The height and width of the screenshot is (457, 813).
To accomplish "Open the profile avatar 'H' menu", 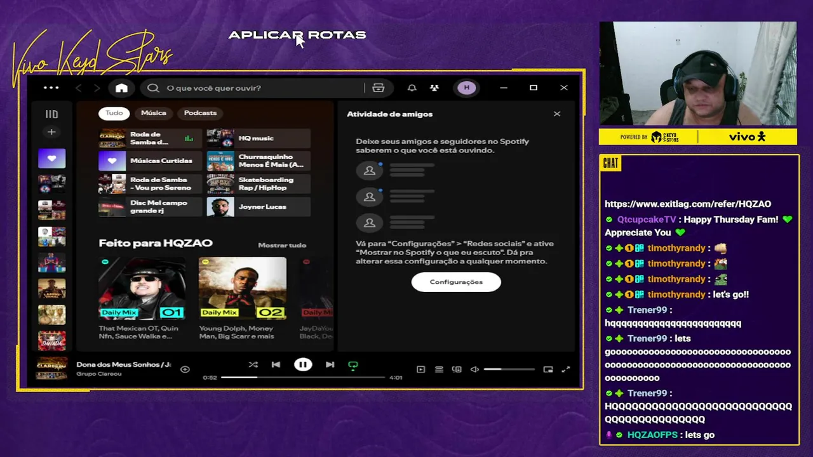I will (x=467, y=88).
